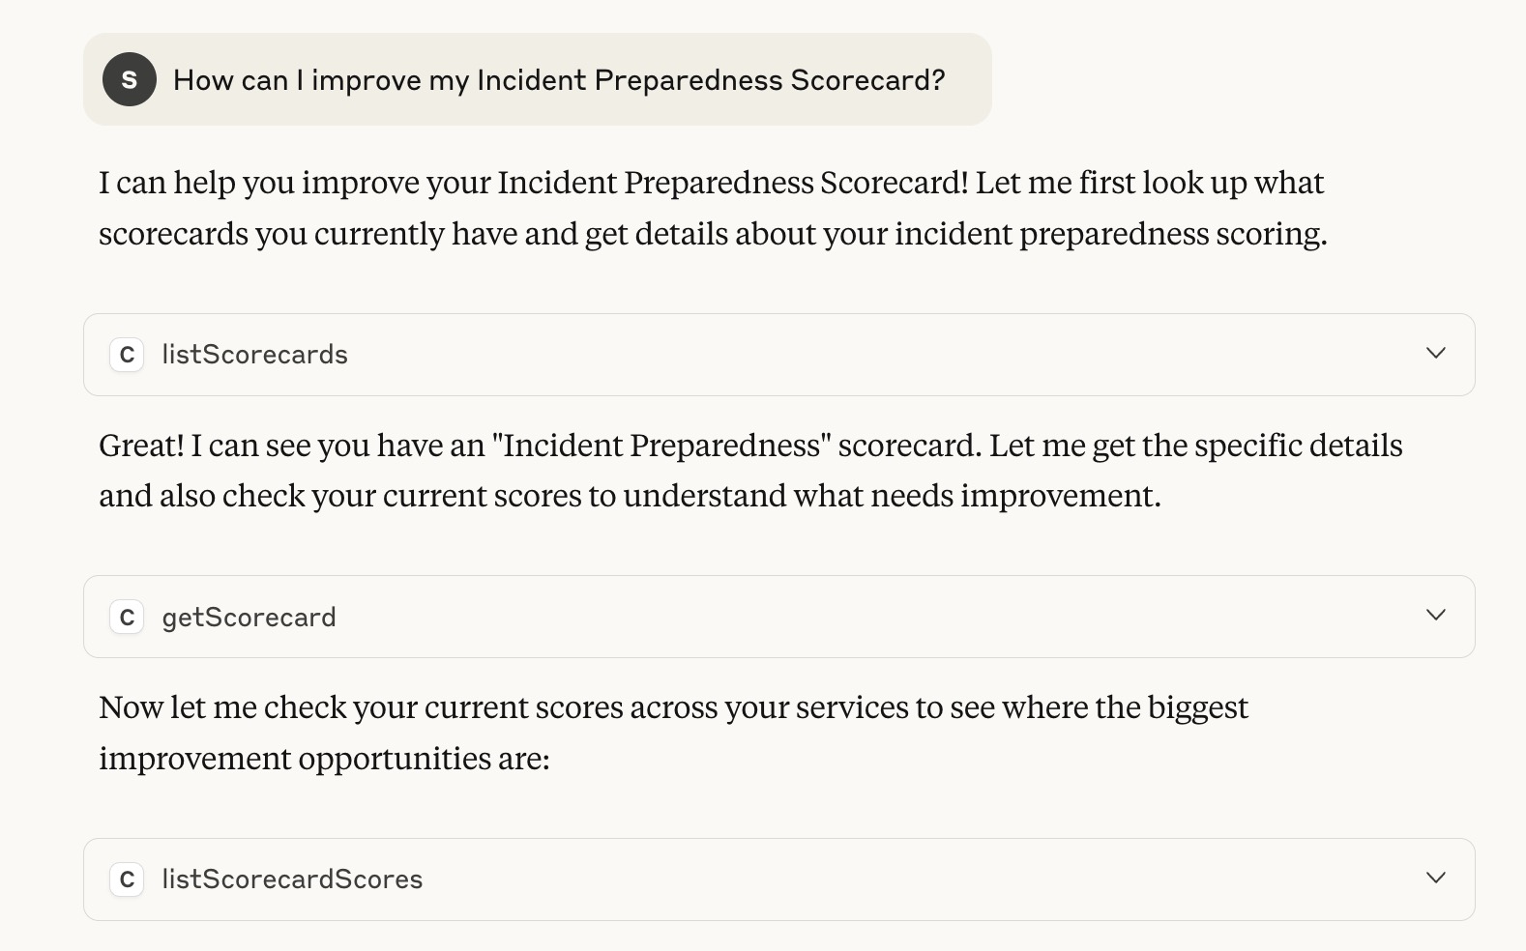Click the C icon beside listScorecards
Screen dimensions: 1526x951
pyautogui.click(x=127, y=355)
